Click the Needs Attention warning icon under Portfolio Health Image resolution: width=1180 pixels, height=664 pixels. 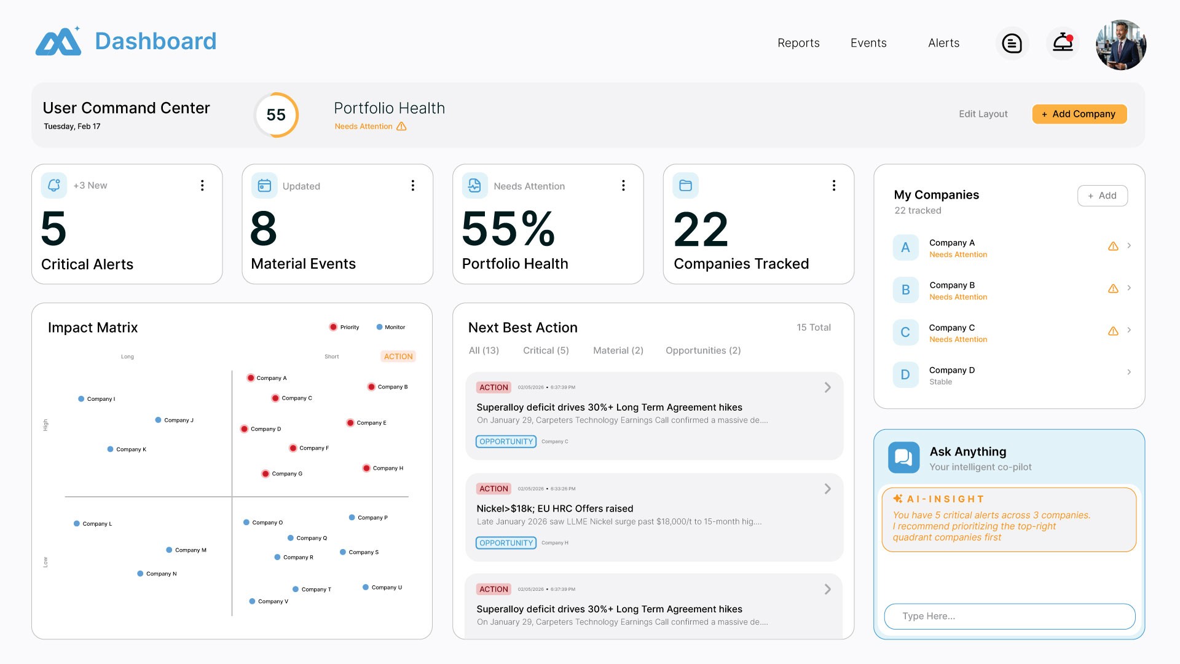[402, 126]
